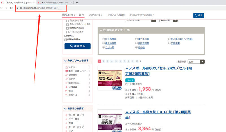Switch to the ノスポール鎮咳カプセル tab
The image size is (226, 132).
pyautogui.click(x=55, y=3)
